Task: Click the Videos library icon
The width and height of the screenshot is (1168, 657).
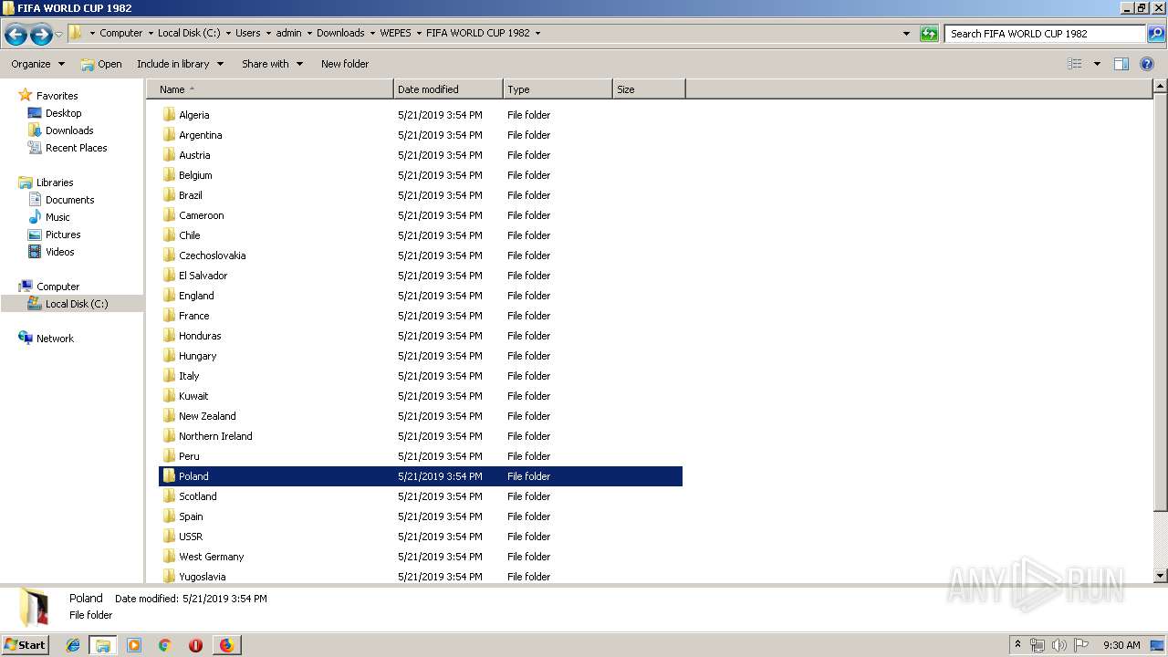Action: pyautogui.click(x=35, y=252)
